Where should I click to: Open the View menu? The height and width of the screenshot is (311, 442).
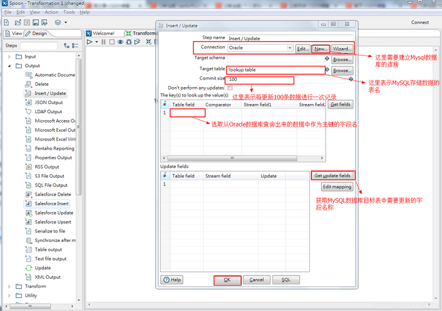click(35, 12)
